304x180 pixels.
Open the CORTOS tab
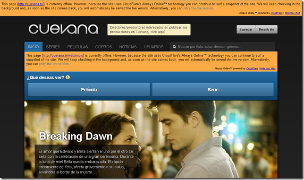(103, 47)
